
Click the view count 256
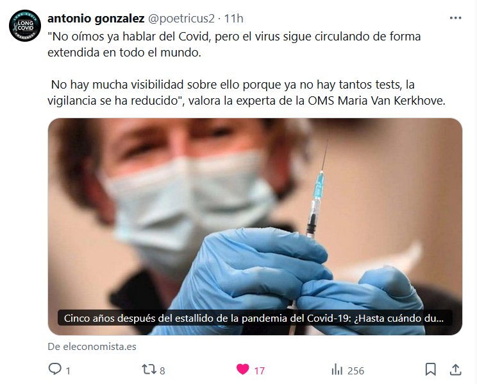(x=356, y=371)
